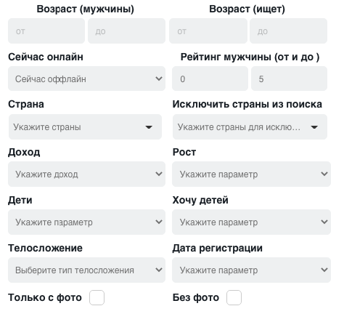
Task: Focus the Возраст (мужчины) от field
Action: (46, 31)
